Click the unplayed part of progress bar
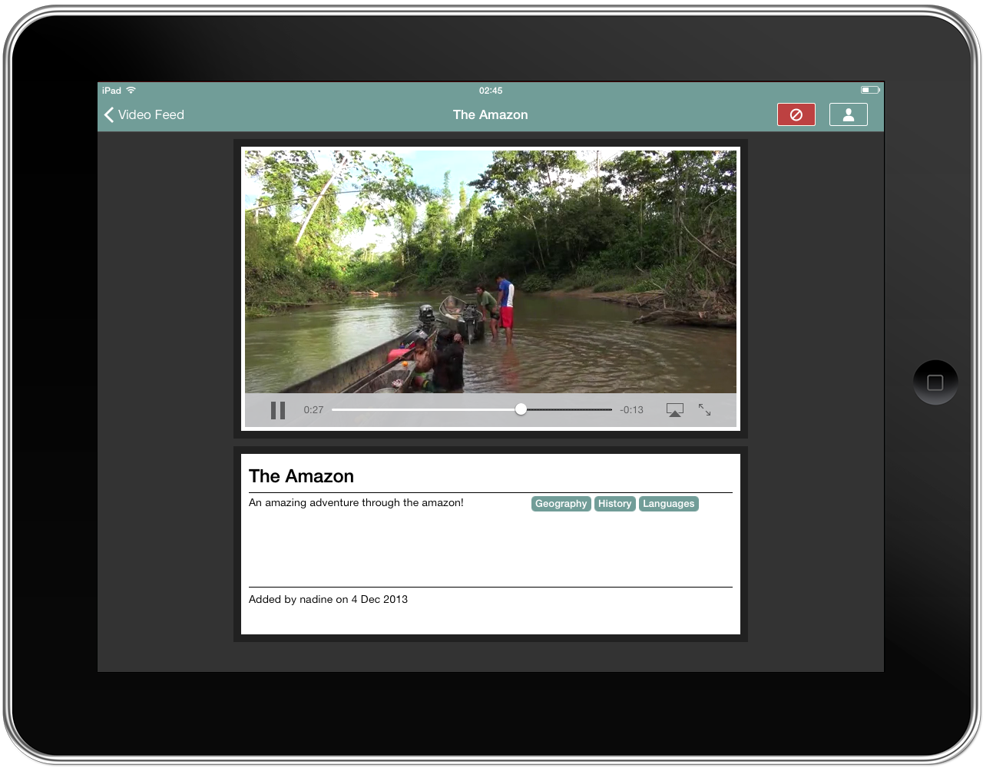The height and width of the screenshot is (768, 983). point(570,409)
